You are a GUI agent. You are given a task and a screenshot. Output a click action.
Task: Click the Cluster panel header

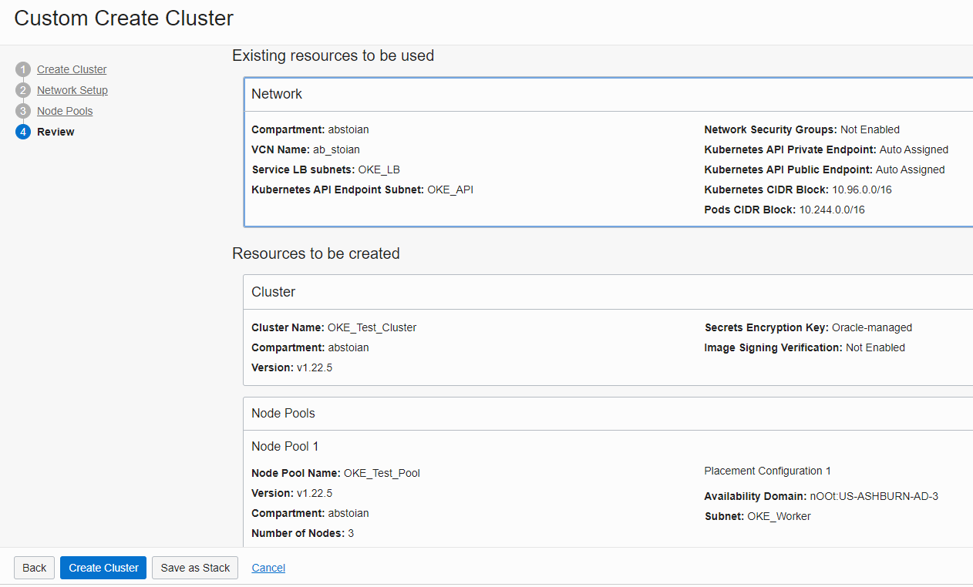(274, 292)
